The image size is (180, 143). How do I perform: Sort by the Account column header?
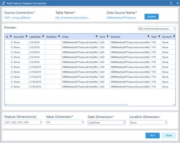pyautogui.click(x=167, y=37)
